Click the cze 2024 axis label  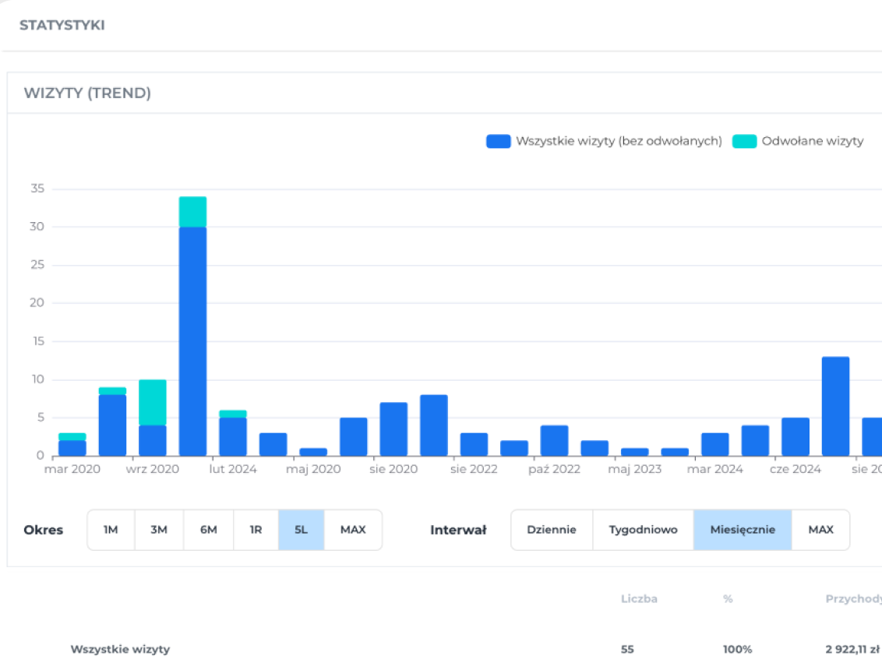tap(796, 469)
